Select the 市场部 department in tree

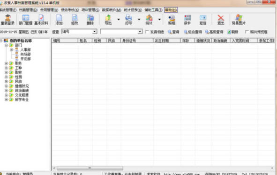[x=26, y=54]
